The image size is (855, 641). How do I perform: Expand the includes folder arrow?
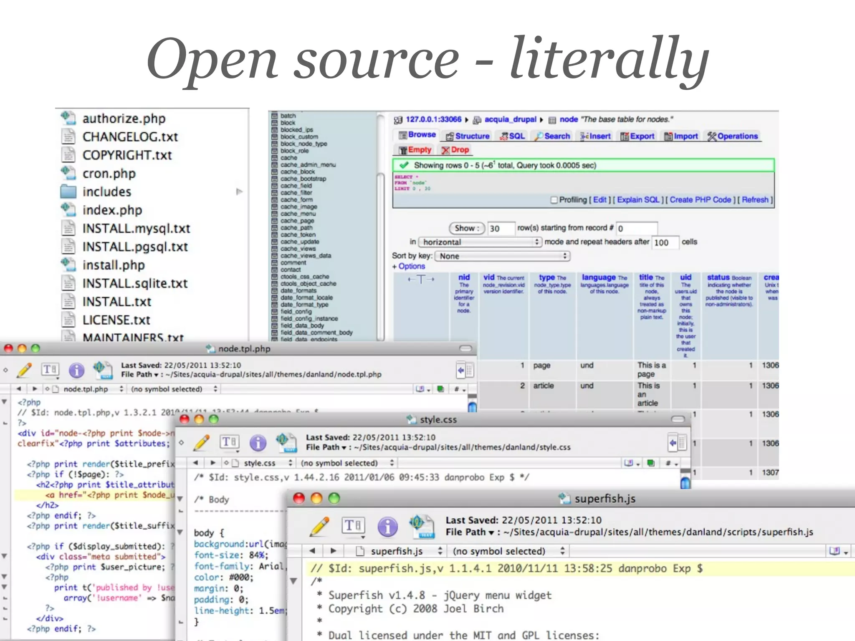(x=239, y=192)
